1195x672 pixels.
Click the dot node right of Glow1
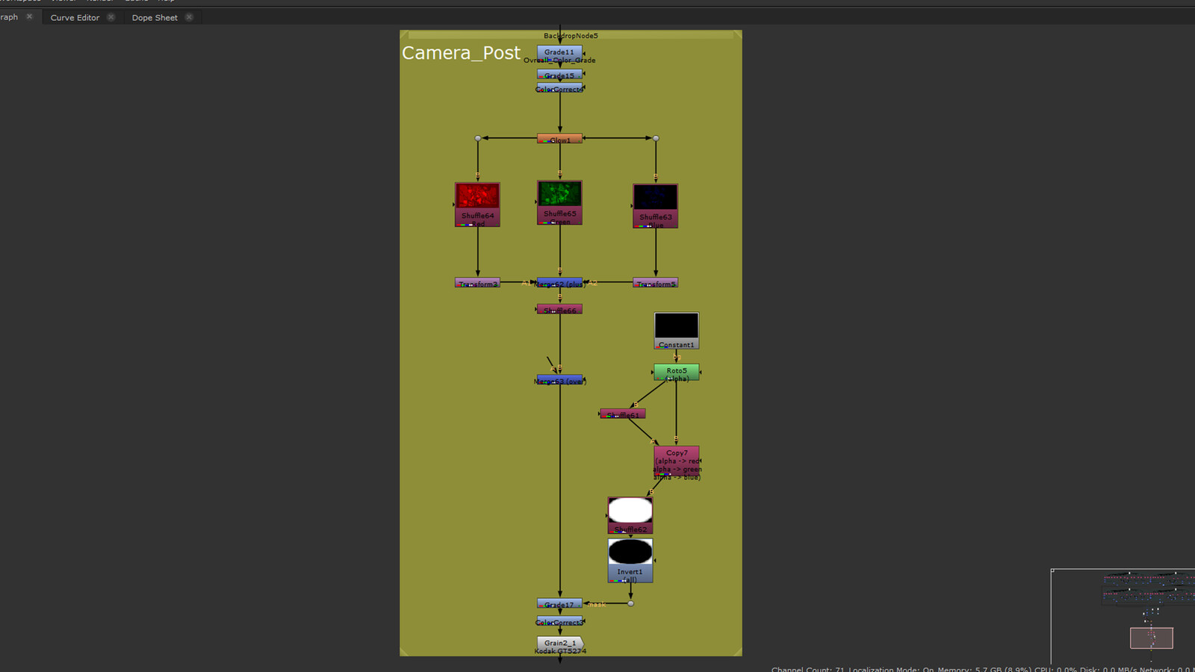pos(656,138)
